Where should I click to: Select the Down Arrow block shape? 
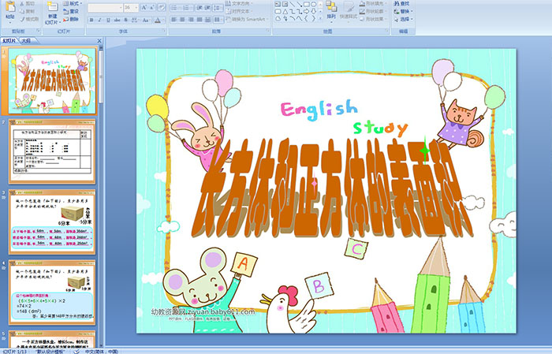click(313, 12)
